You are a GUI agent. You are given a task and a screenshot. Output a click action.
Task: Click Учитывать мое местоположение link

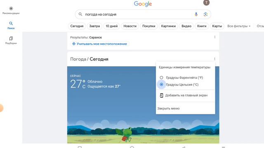[x=102, y=44]
